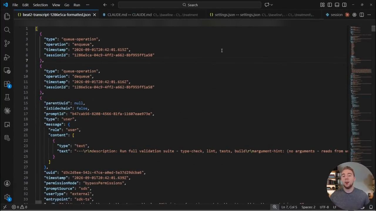Open the Selection menu

tap(40, 5)
